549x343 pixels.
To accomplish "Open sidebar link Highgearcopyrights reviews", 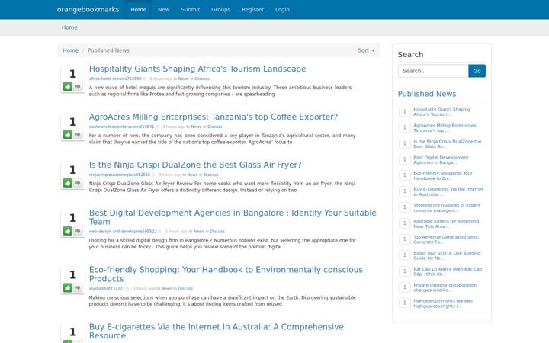I will (x=443, y=303).
